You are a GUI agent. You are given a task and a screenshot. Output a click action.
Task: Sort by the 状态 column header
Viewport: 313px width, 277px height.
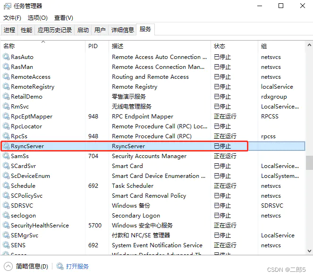coord(234,46)
